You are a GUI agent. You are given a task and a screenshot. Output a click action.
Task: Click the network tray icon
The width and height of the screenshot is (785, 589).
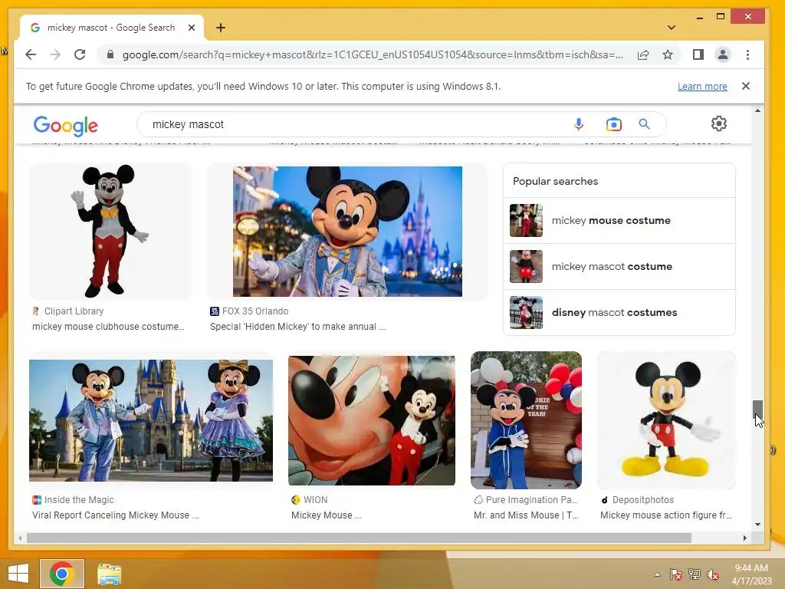(695, 574)
